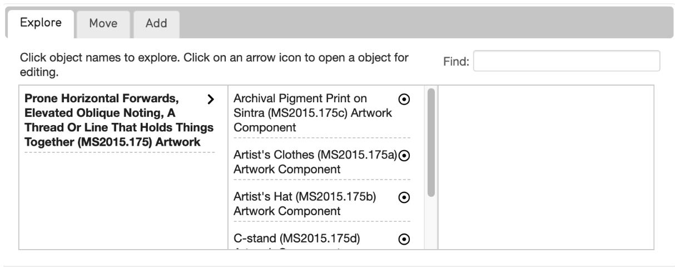675x268 pixels.
Task: Open Artist's Hat using its circle icon
Action: pos(405,197)
